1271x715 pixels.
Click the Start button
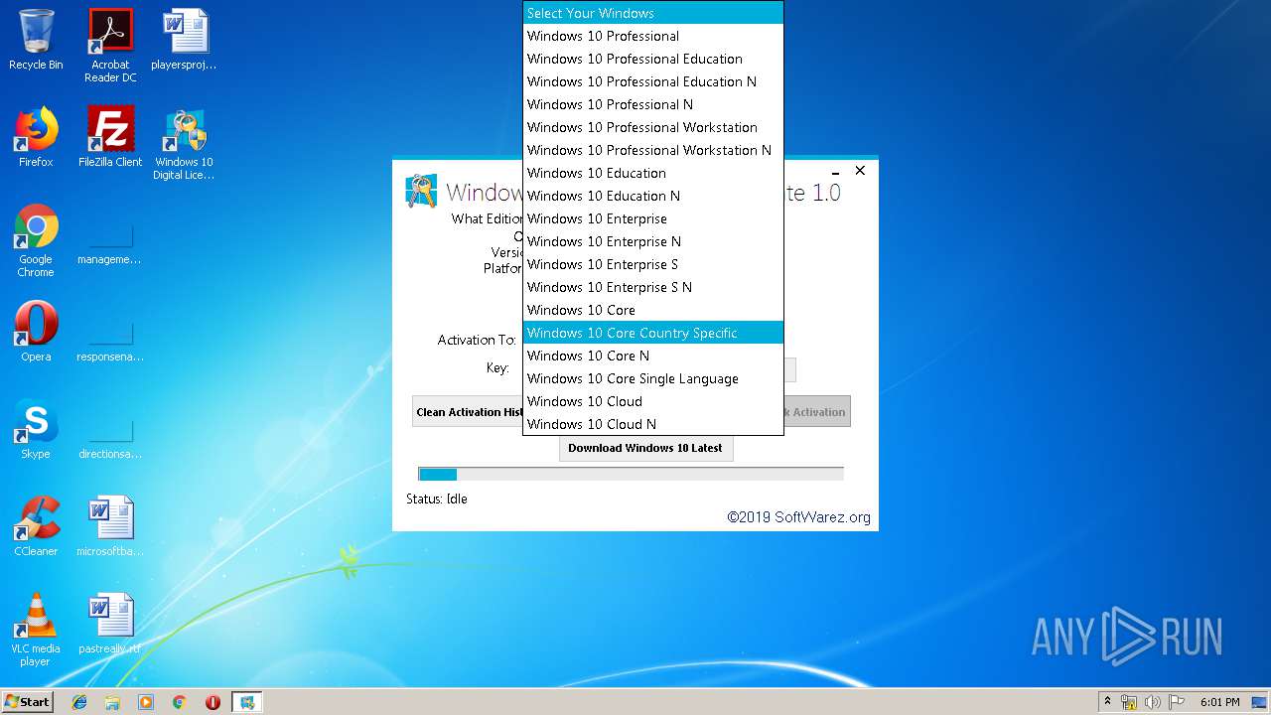pyautogui.click(x=28, y=701)
